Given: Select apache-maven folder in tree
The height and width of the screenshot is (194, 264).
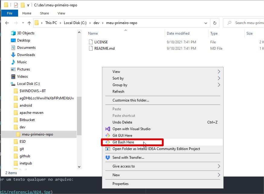Looking at the screenshot, I should pyautogui.click(x=31, y=113).
